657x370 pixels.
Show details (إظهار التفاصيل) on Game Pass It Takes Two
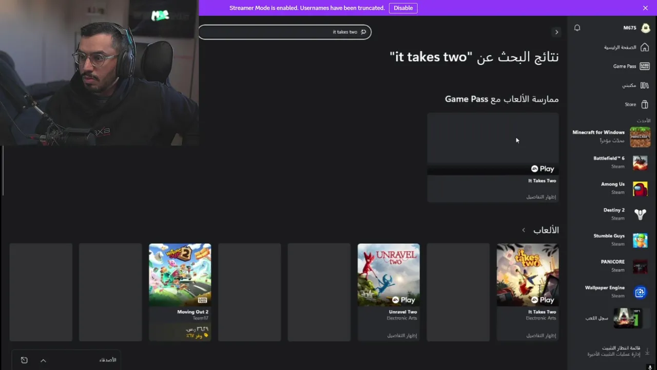point(541,197)
